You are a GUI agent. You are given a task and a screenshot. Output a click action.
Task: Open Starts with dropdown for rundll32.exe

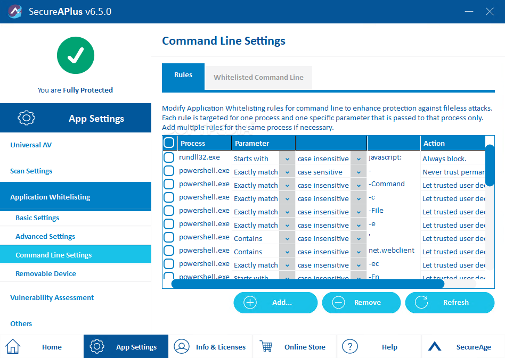coord(287,159)
